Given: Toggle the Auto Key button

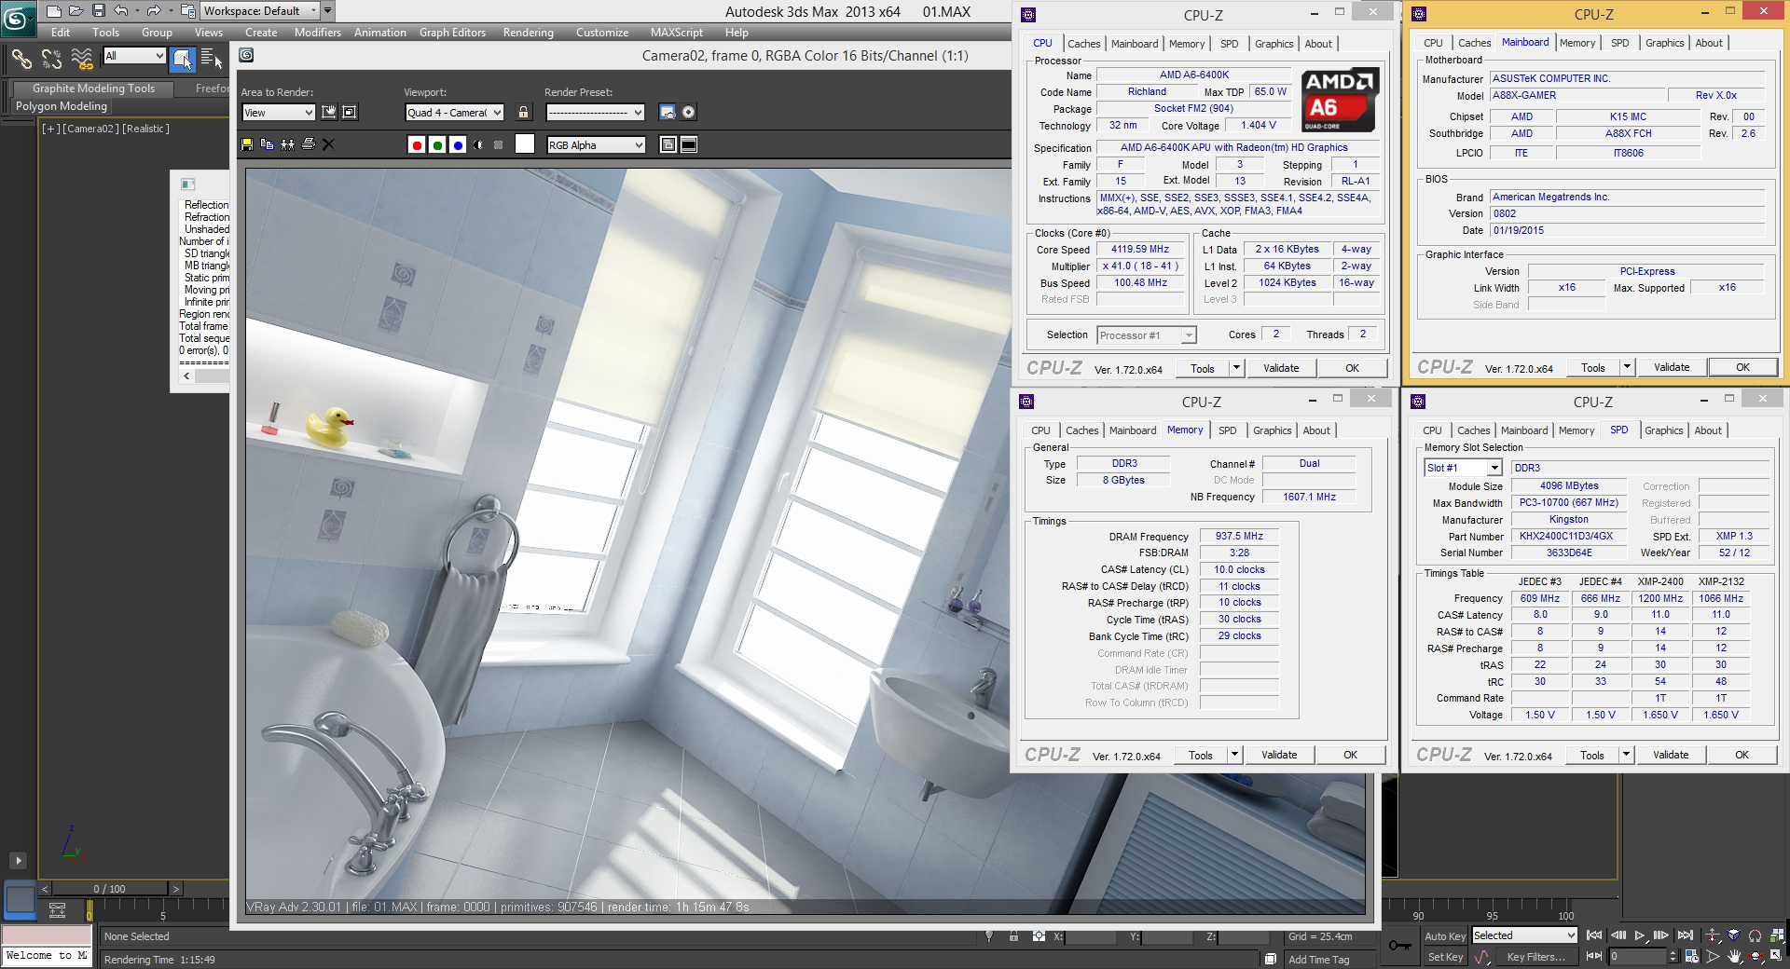Looking at the screenshot, I should coord(1445,936).
